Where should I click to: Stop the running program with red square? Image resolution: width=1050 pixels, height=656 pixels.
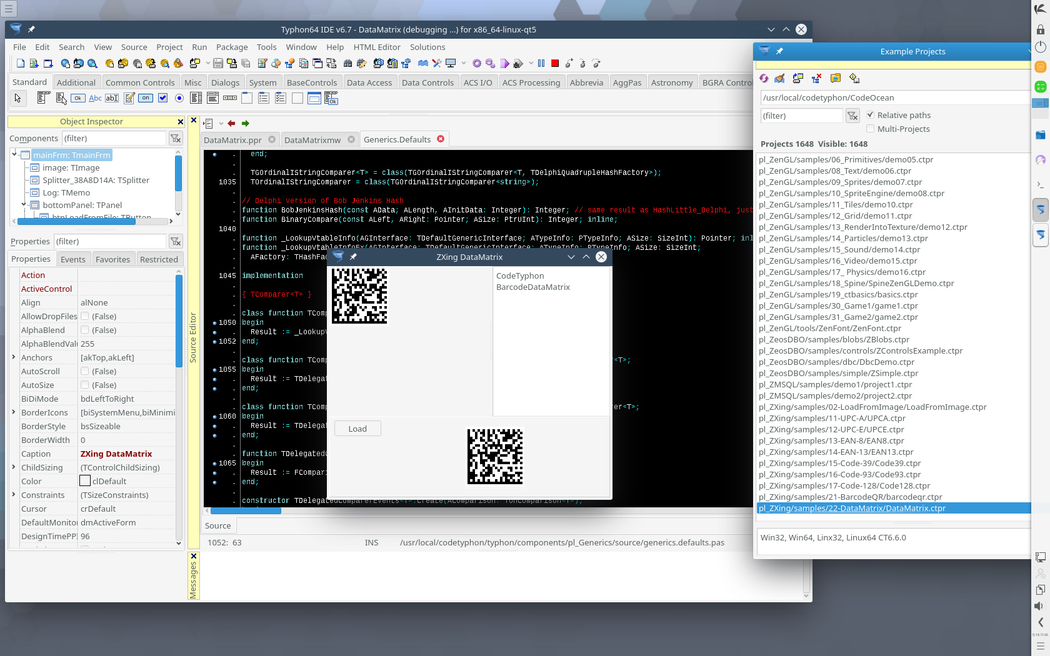point(555,63)
